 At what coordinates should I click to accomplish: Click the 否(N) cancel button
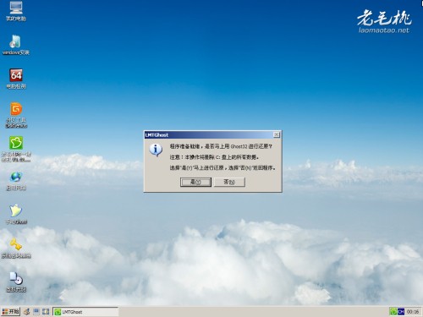229,182
